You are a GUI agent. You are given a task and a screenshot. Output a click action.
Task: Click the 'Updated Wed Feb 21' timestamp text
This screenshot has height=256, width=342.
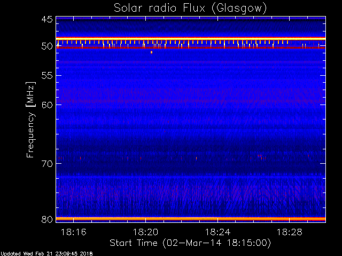46,254
